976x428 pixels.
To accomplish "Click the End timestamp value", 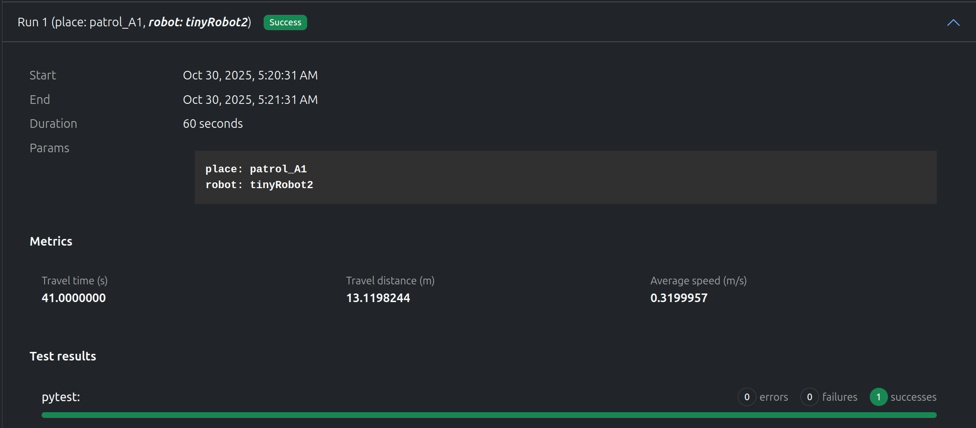I will (250, 100).
